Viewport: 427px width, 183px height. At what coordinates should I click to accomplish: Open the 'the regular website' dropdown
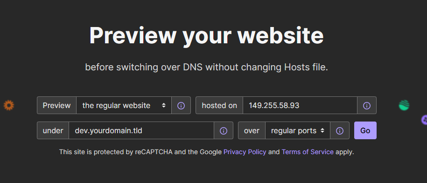click(124, 105)
